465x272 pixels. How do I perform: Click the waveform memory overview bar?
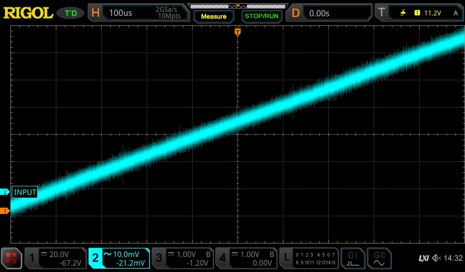pyautogui.click(x=237, y=6)
